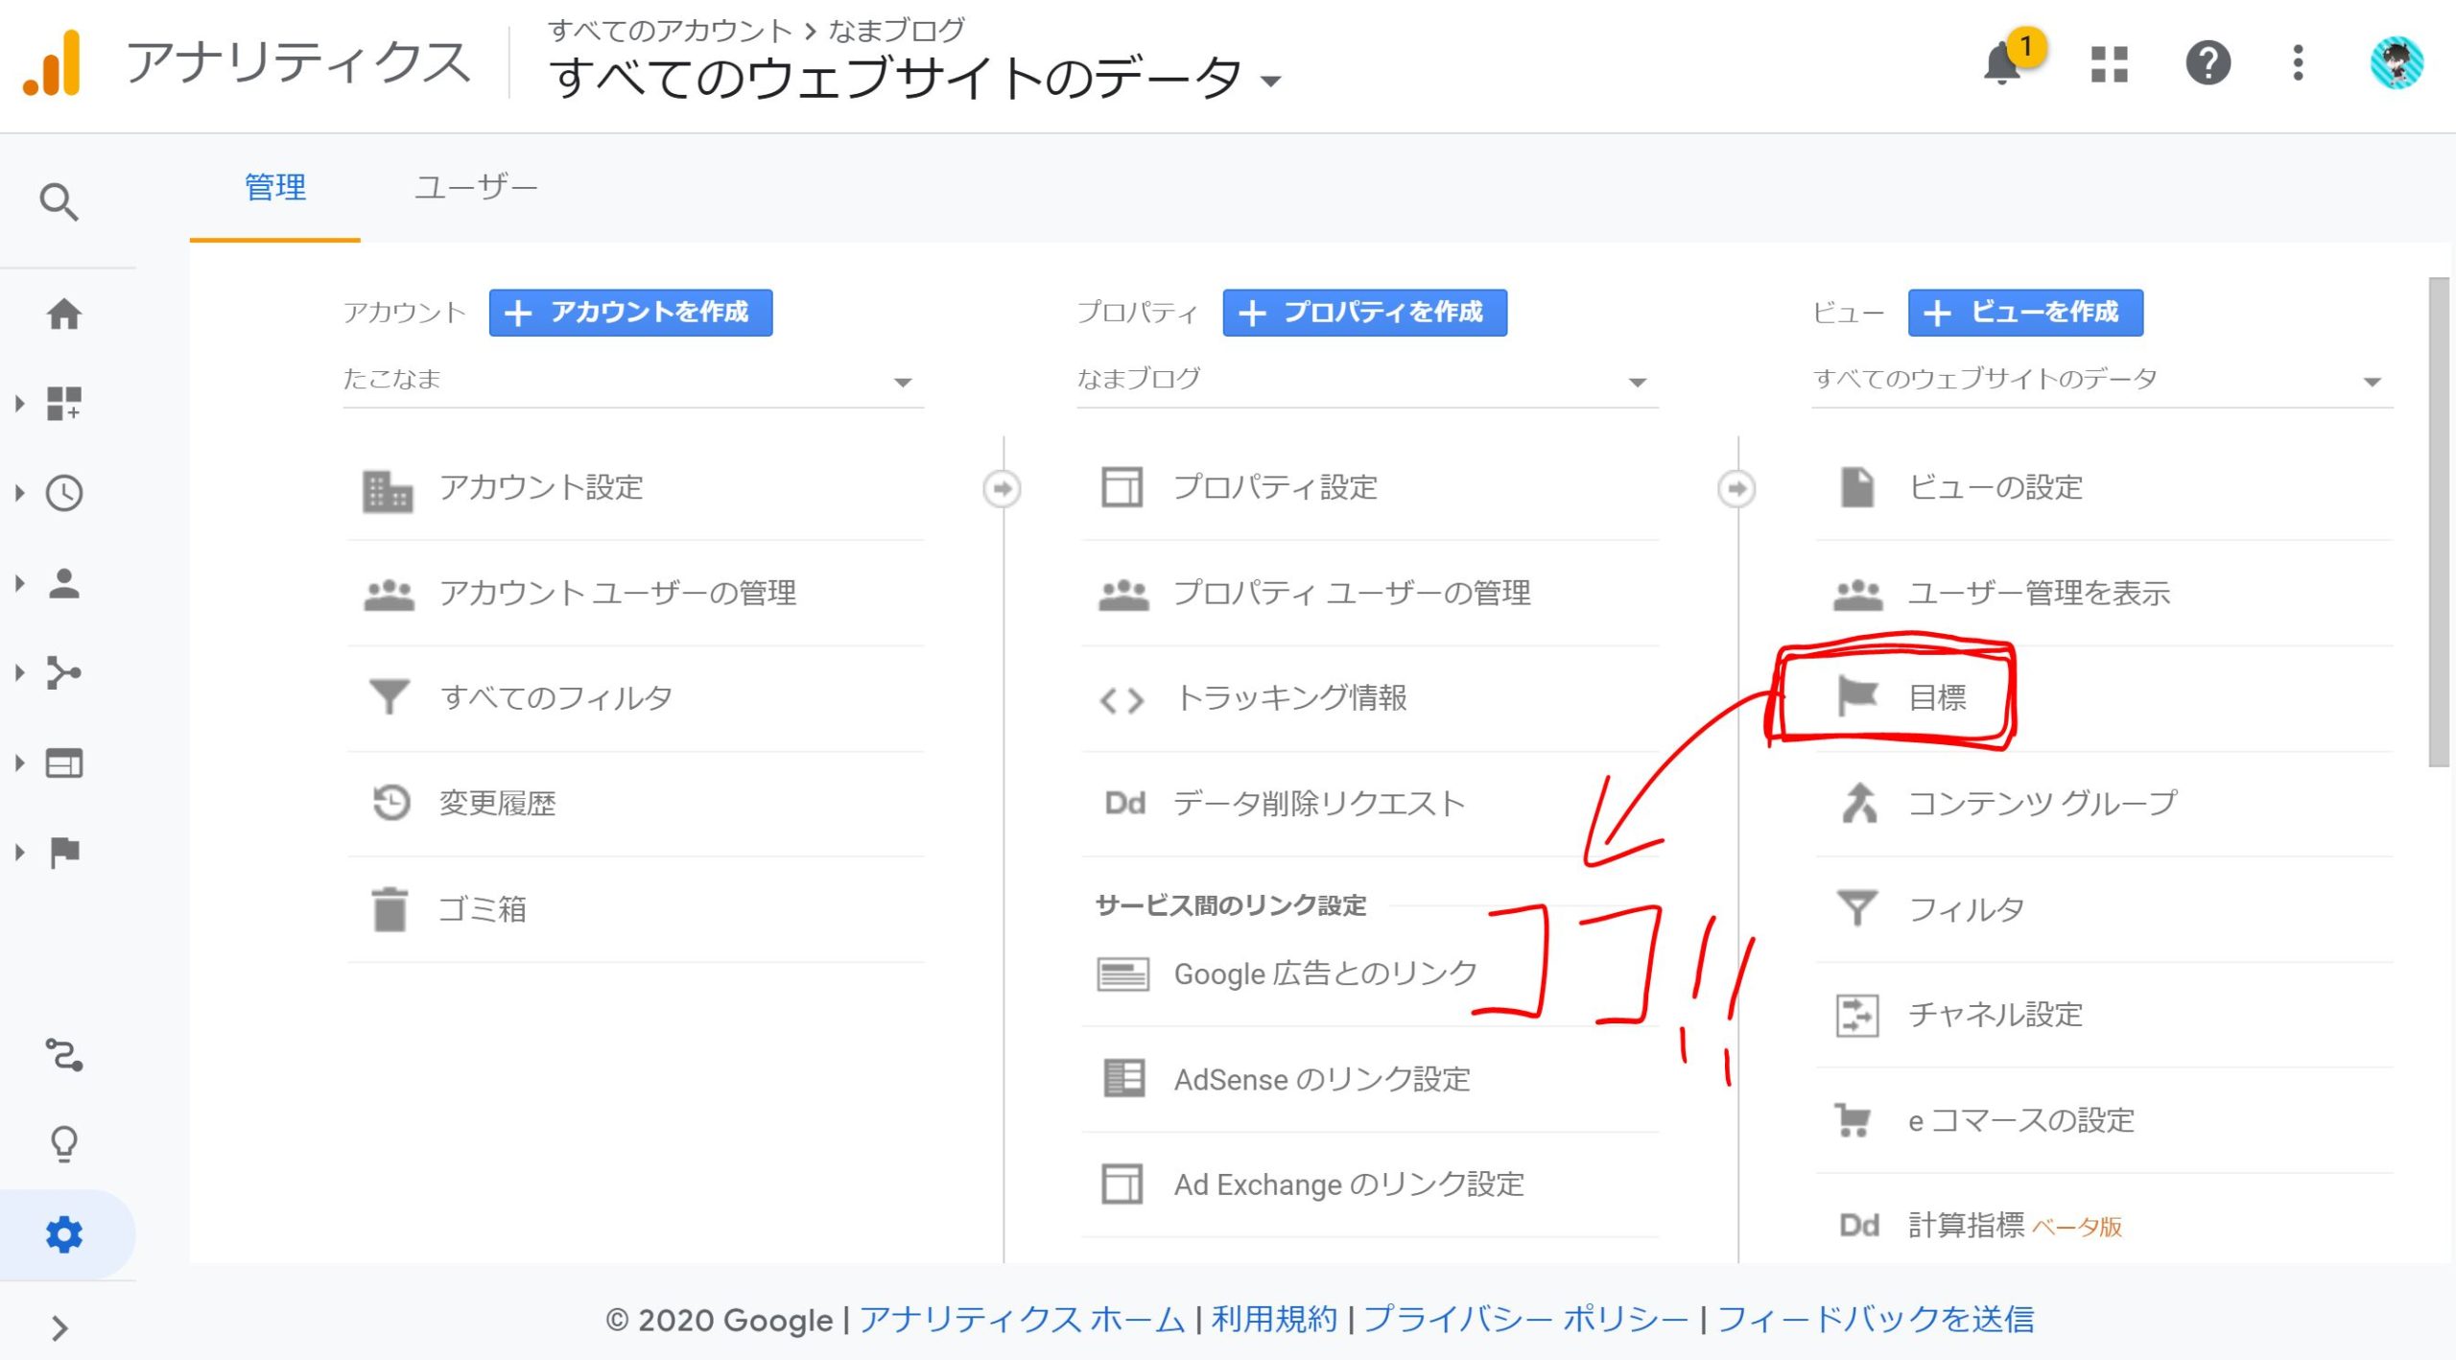Go to Home via sidebar house icon
Screen dimensions: 2456x1360
pos(63,314)
